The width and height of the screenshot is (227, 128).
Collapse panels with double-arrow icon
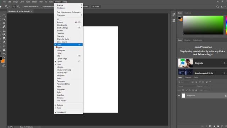pyautogui.click(x=175, y=10)
